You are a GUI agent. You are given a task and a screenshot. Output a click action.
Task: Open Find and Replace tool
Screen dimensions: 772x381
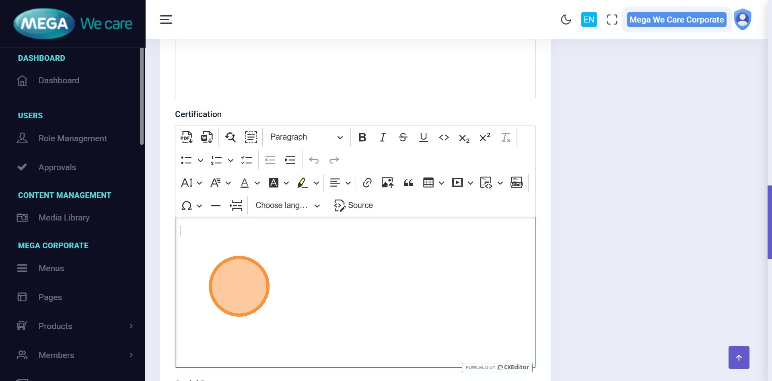231,137
